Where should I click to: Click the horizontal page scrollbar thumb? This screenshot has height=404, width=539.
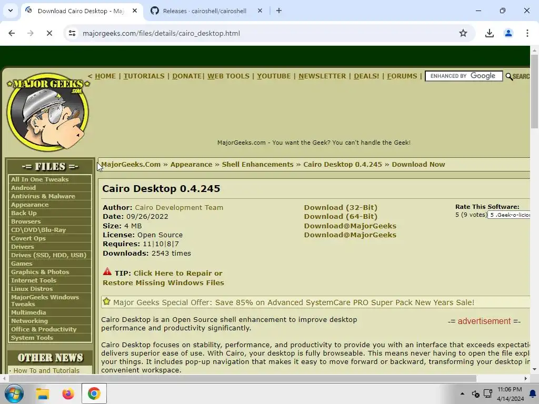click(242, 379)
